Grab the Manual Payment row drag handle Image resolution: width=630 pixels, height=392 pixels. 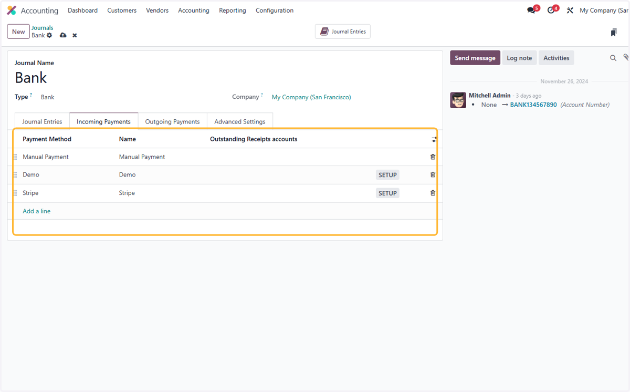click(15, 157)
